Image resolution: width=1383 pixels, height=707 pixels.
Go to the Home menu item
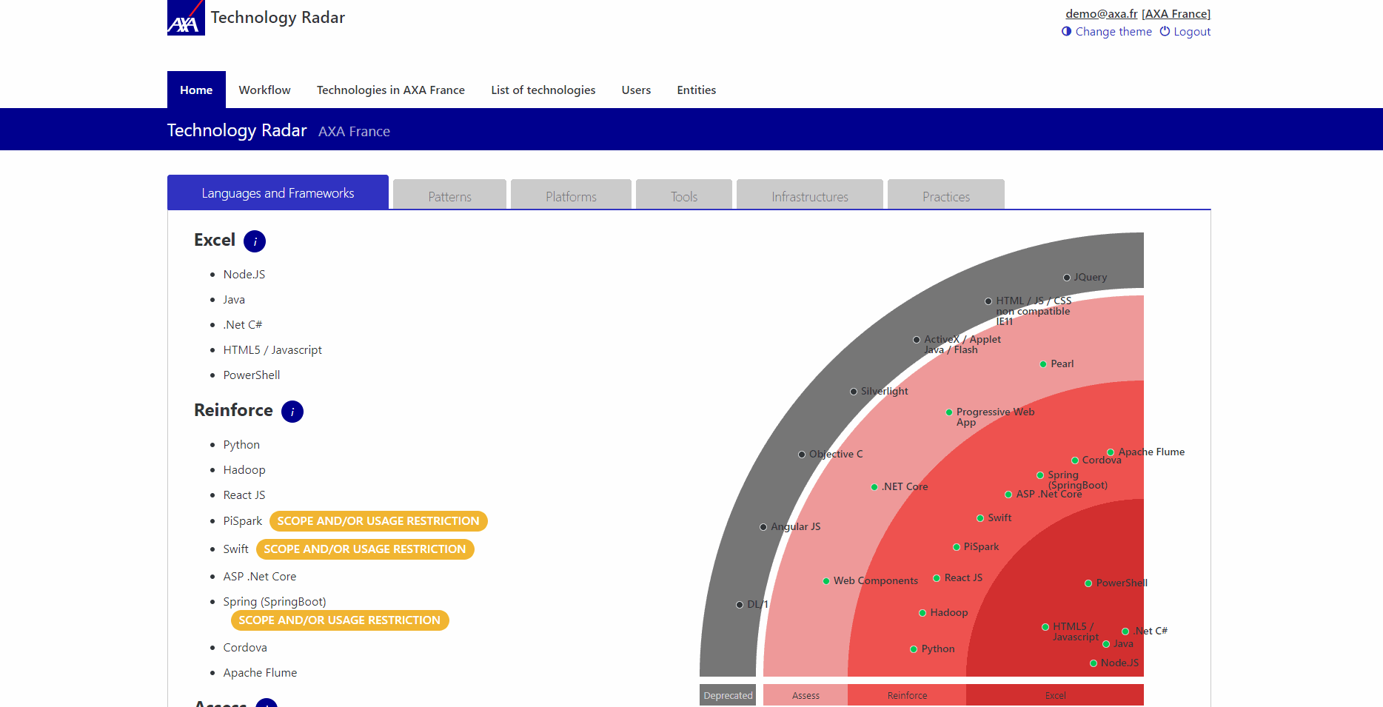pos(196,90)
